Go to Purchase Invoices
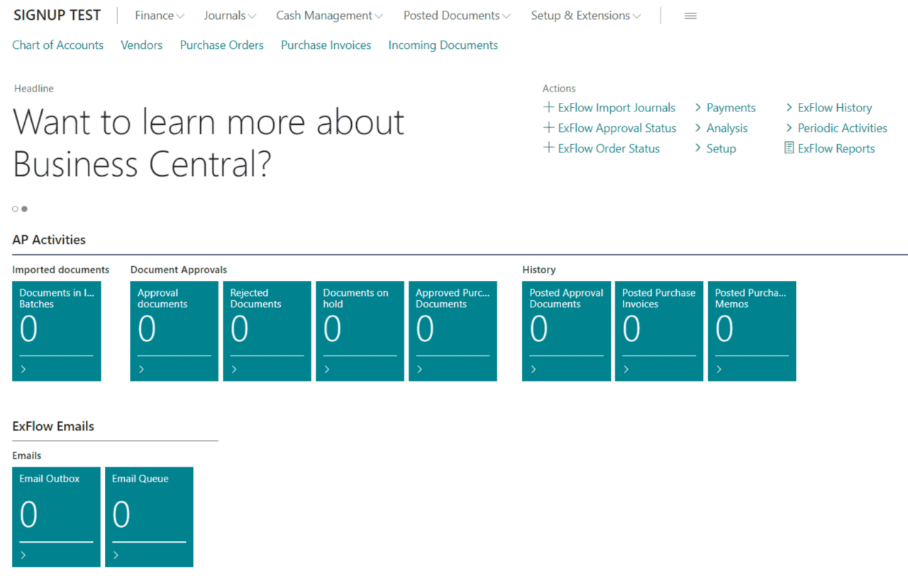The width and height of the screenshot is (908, 576). (326, 45)
